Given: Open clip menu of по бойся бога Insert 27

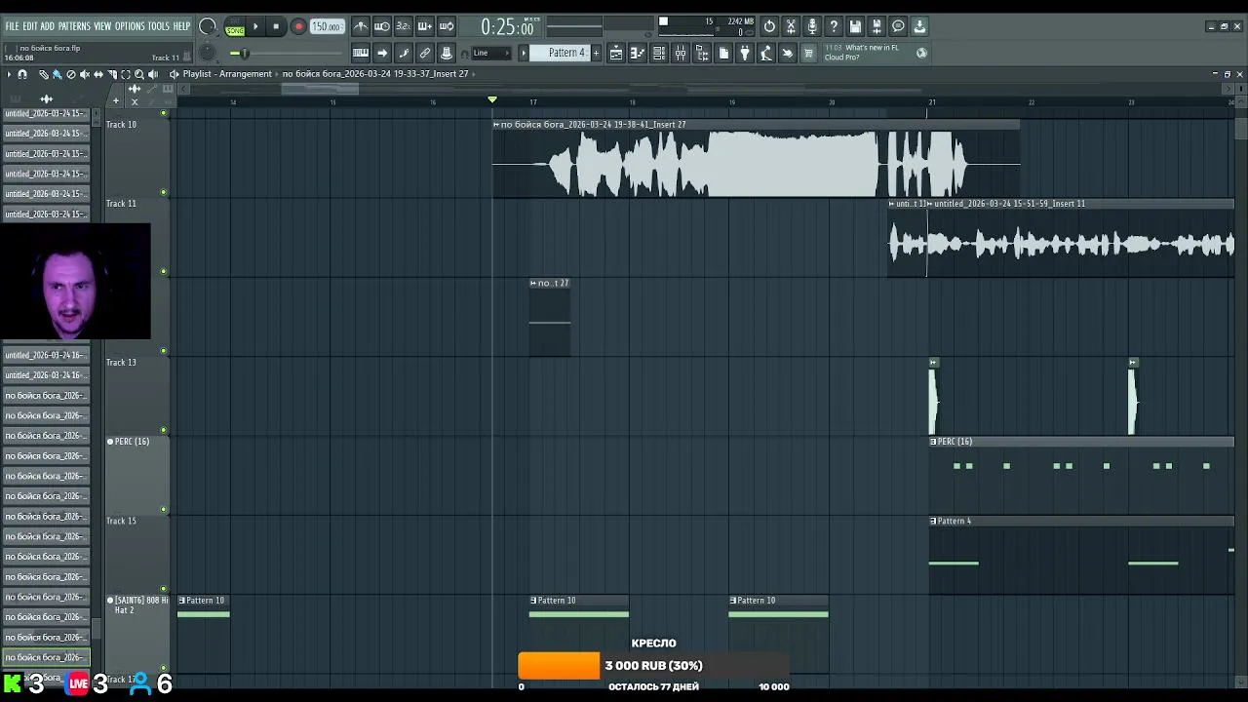Looking at the screenshot, I should 496,124.
